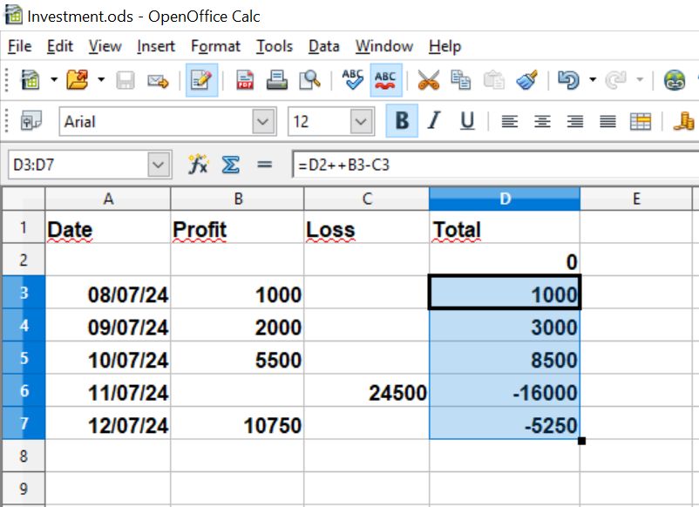The height and width of the screenshot is (507, 699).
Task: Expand the Name Box D3:D7 dropdown
Action: coord(159,165)
